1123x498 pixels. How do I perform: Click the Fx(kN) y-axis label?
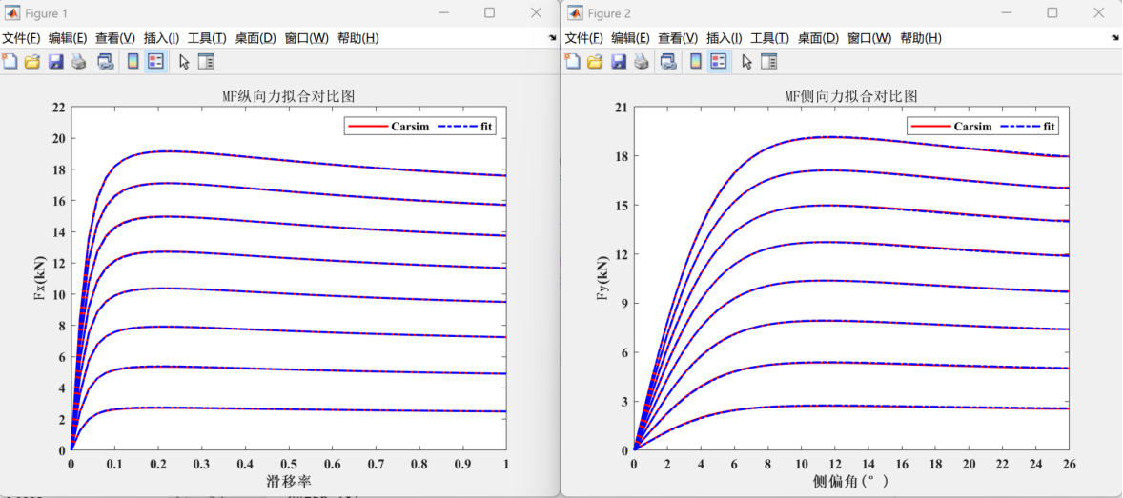[x=42, y=279]
